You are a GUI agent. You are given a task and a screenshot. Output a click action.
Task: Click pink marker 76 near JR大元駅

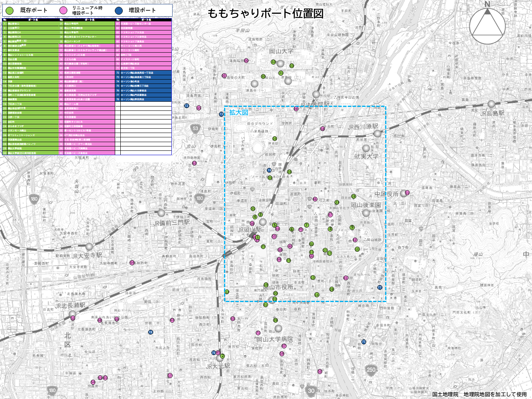tap(214, 353)
